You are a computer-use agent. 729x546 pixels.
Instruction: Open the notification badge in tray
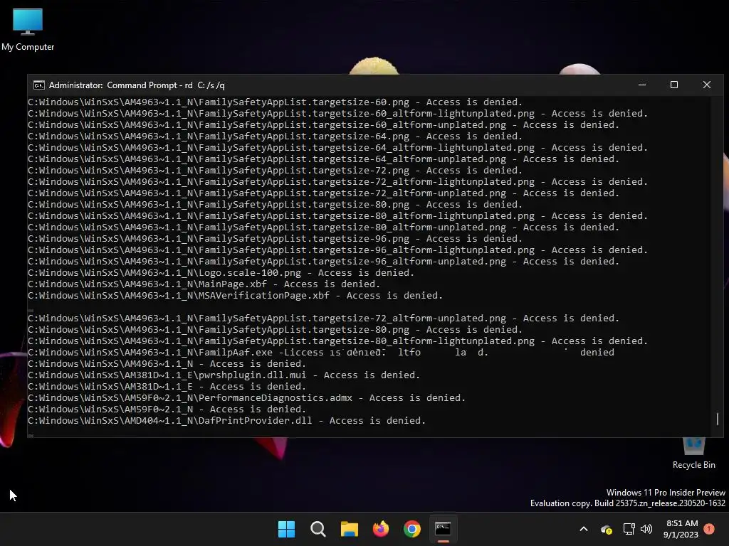tap(709, 529)
